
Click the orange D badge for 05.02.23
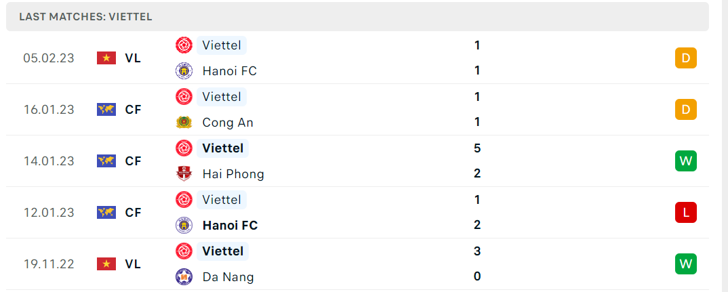[x=686, y=58]
